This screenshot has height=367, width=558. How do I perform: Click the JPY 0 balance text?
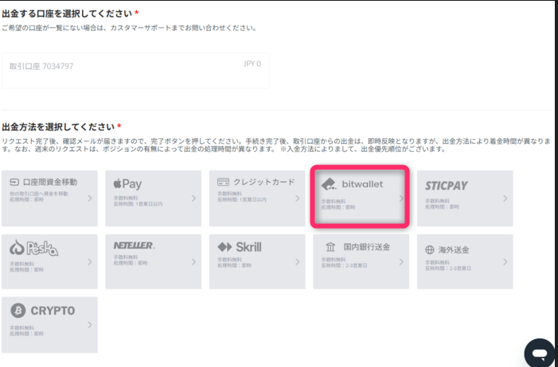click(252, 64)
